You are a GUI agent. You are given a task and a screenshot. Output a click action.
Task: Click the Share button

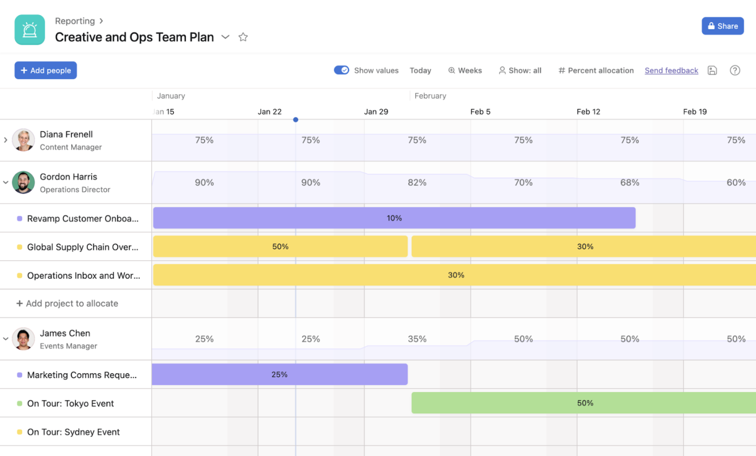[x=723, y=26]
